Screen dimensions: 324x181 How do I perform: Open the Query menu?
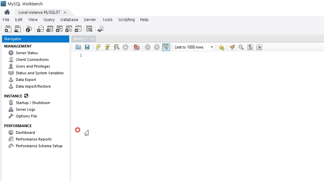49,20
